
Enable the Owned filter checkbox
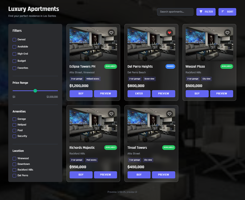point(14,39)
